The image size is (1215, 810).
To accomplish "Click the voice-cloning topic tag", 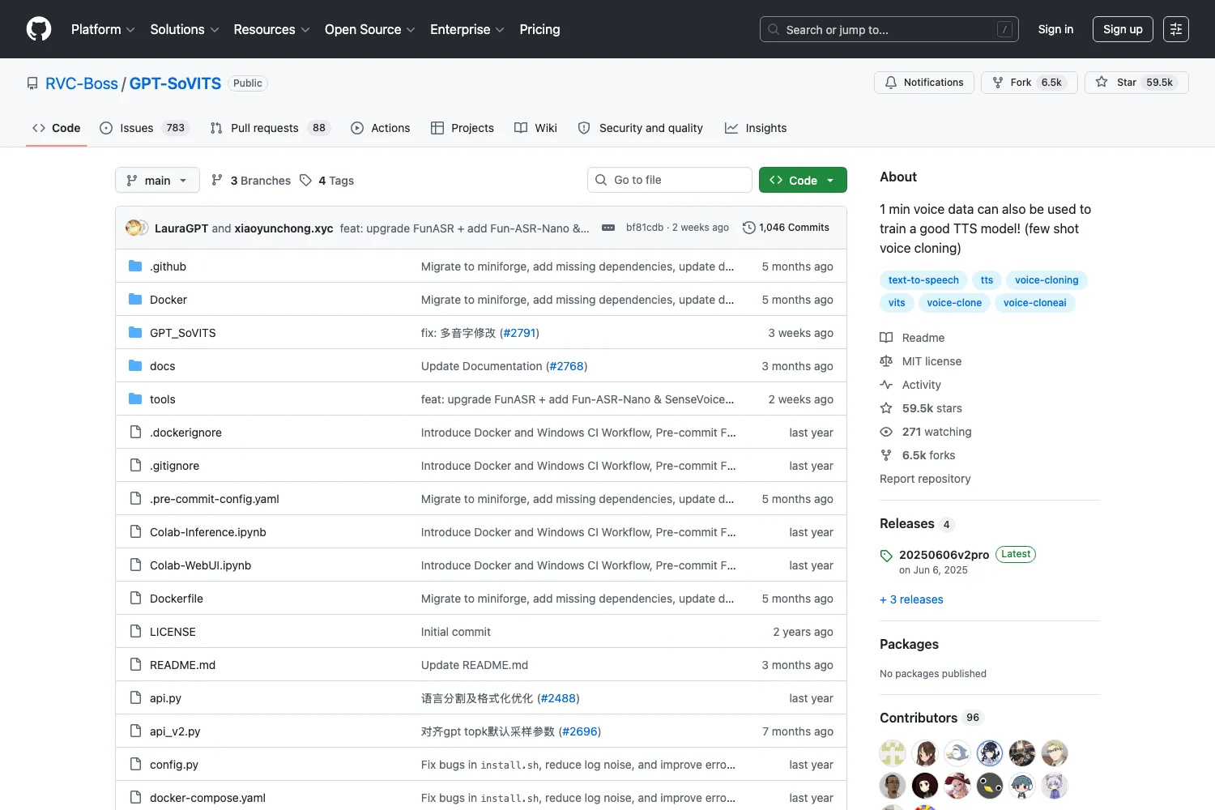I will (1047, 280).
